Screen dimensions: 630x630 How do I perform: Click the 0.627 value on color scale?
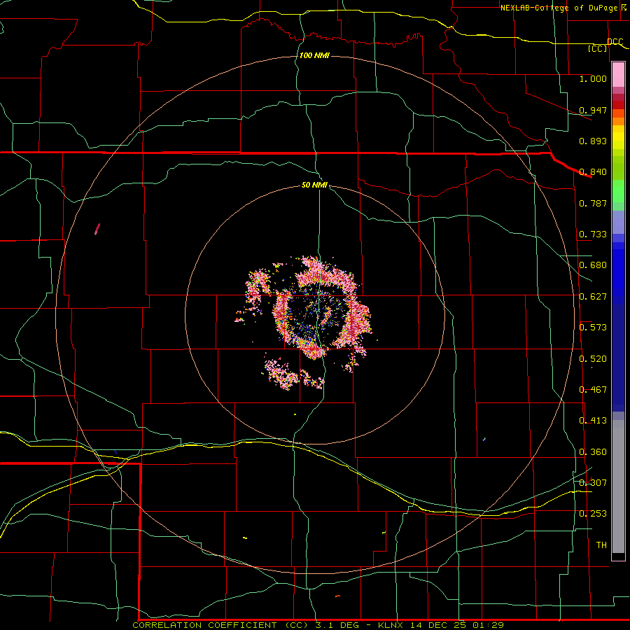(593, 297)
